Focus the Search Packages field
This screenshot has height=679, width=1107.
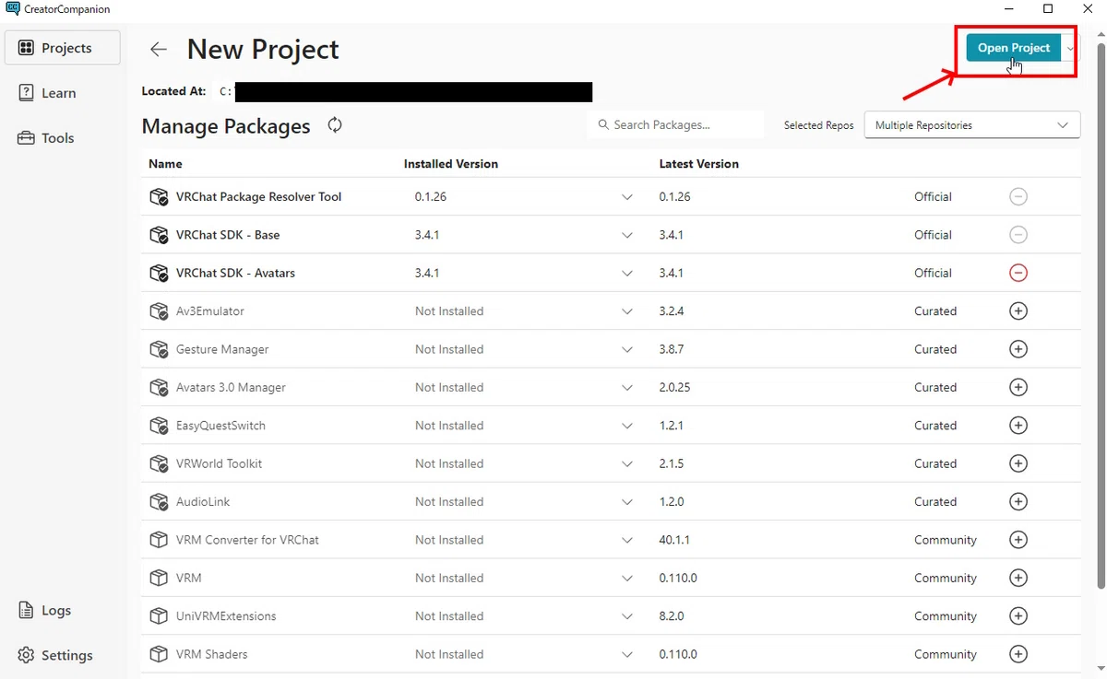pyautogui.click(x=675, y=124)
